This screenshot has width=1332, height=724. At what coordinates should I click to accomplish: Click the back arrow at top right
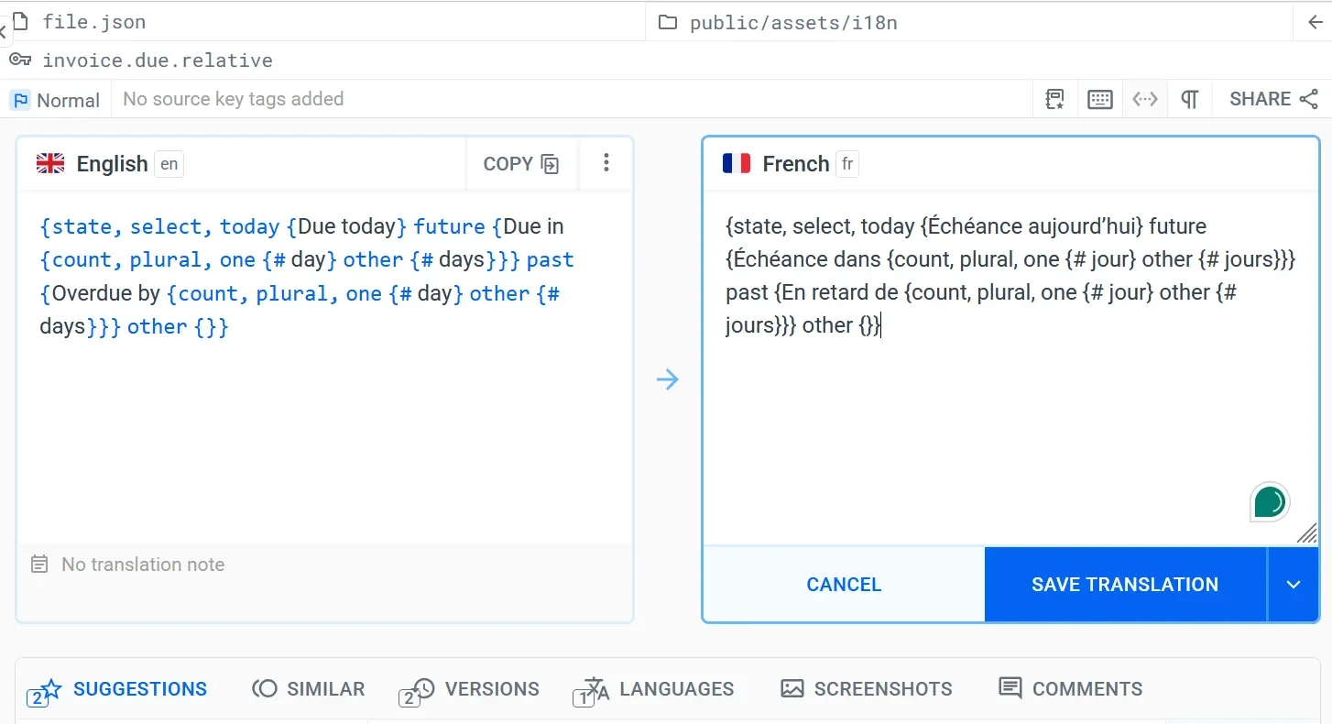(1315, 23)
